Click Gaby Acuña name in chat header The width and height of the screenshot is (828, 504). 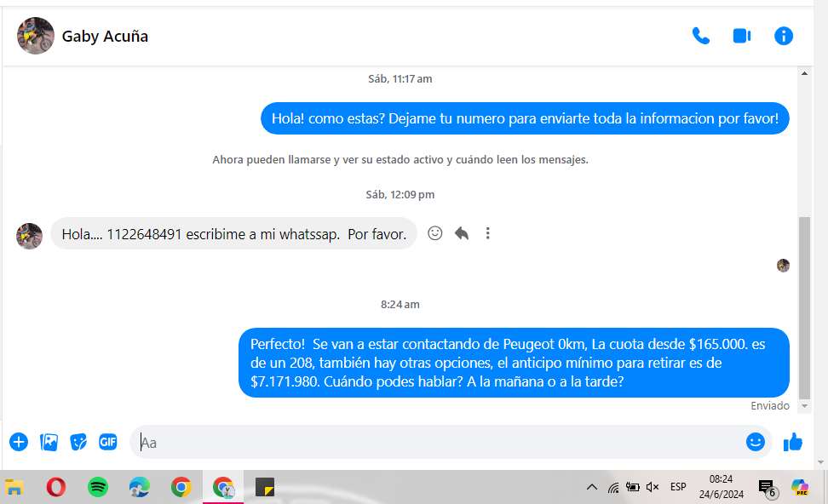pos(105,37)
